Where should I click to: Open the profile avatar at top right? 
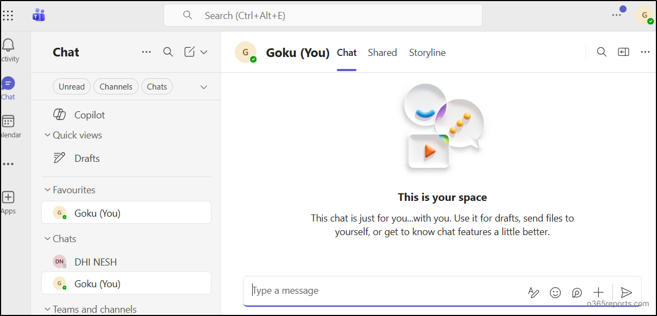click(645, 15)
